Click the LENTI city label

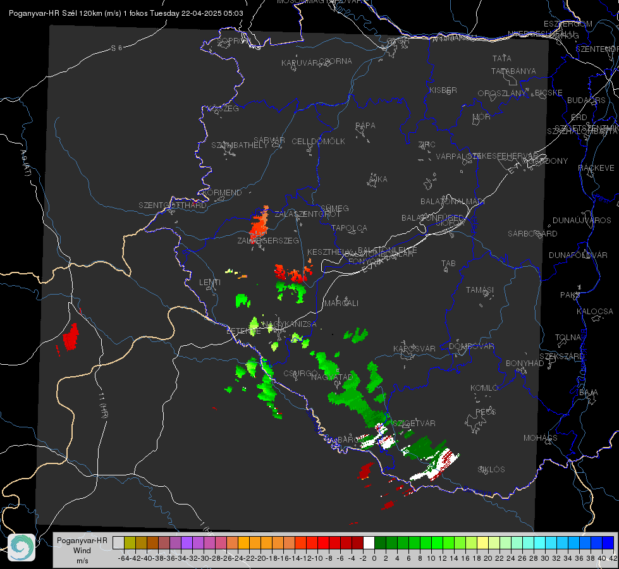point(210,283)
